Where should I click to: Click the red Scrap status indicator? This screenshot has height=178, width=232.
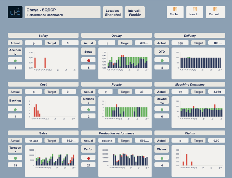click(x=88, y=60)
